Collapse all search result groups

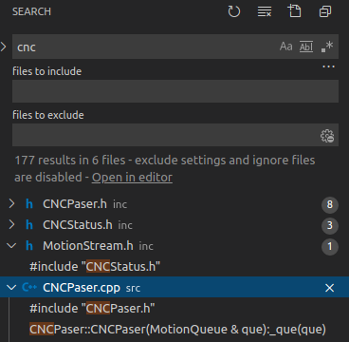click(325, 11)
